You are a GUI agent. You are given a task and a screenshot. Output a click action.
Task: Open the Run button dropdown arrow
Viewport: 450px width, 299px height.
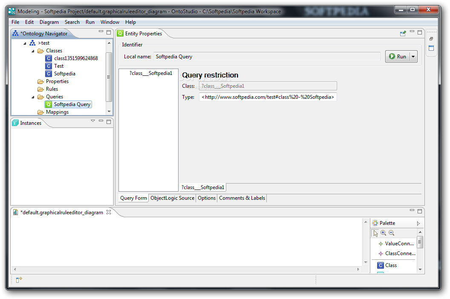(413, 57)
